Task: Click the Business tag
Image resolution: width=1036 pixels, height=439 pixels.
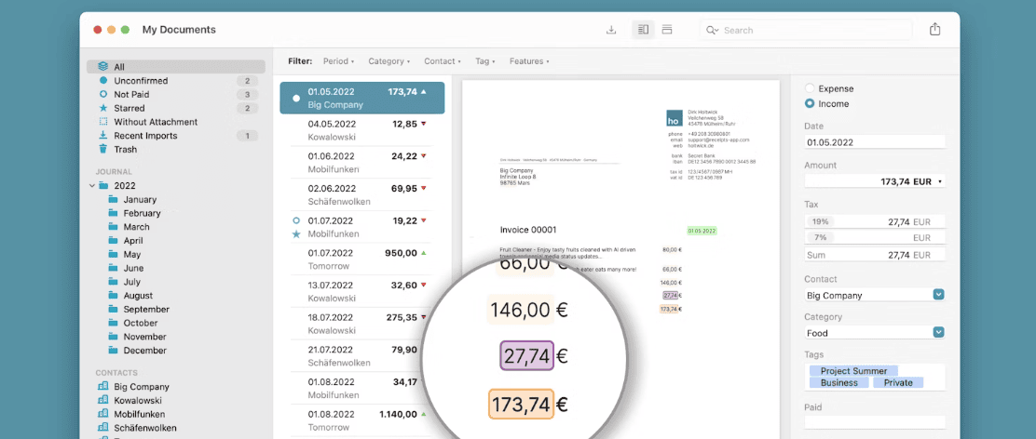Action: (839, 382)
